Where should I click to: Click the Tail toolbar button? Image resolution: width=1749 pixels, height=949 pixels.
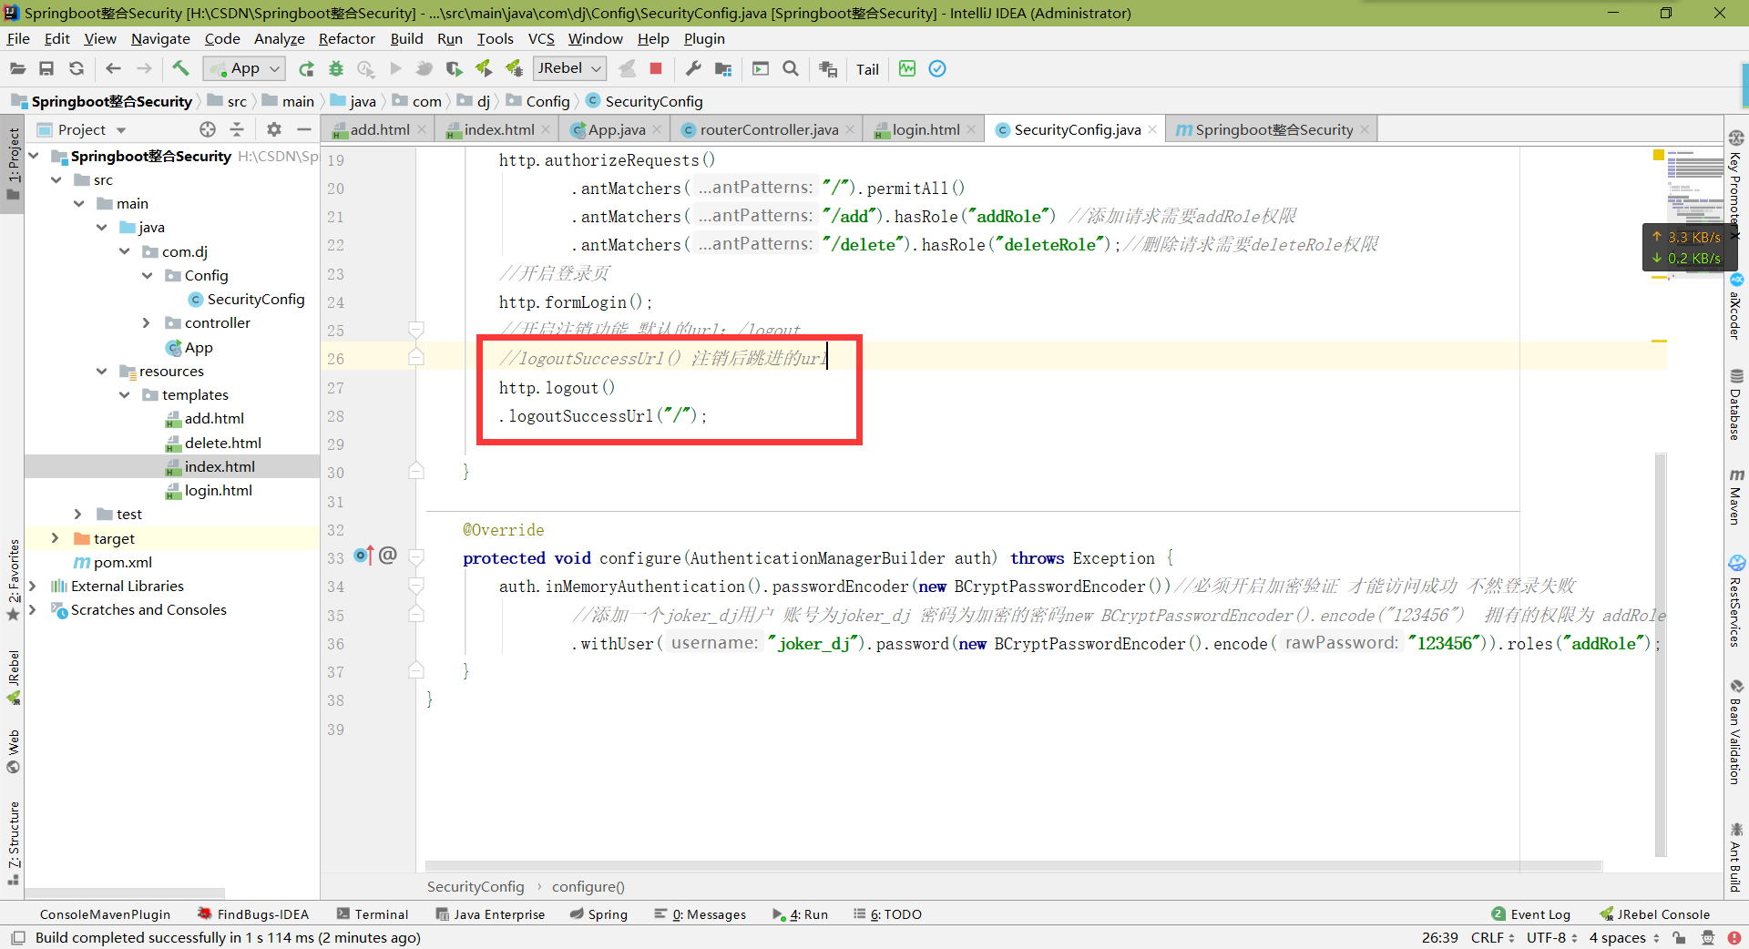(867, 69)
